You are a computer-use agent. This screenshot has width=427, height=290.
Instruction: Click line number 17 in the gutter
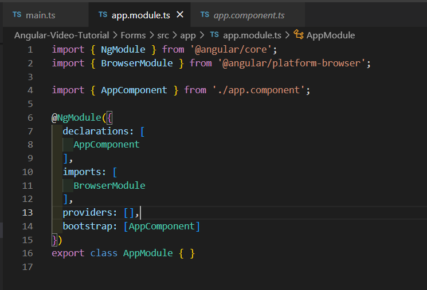[28, 267]
